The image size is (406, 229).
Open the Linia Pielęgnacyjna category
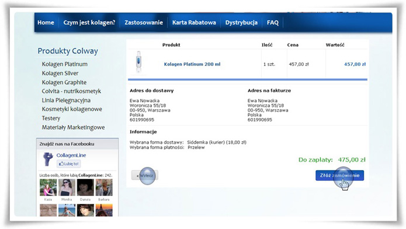tap(66, 100)
